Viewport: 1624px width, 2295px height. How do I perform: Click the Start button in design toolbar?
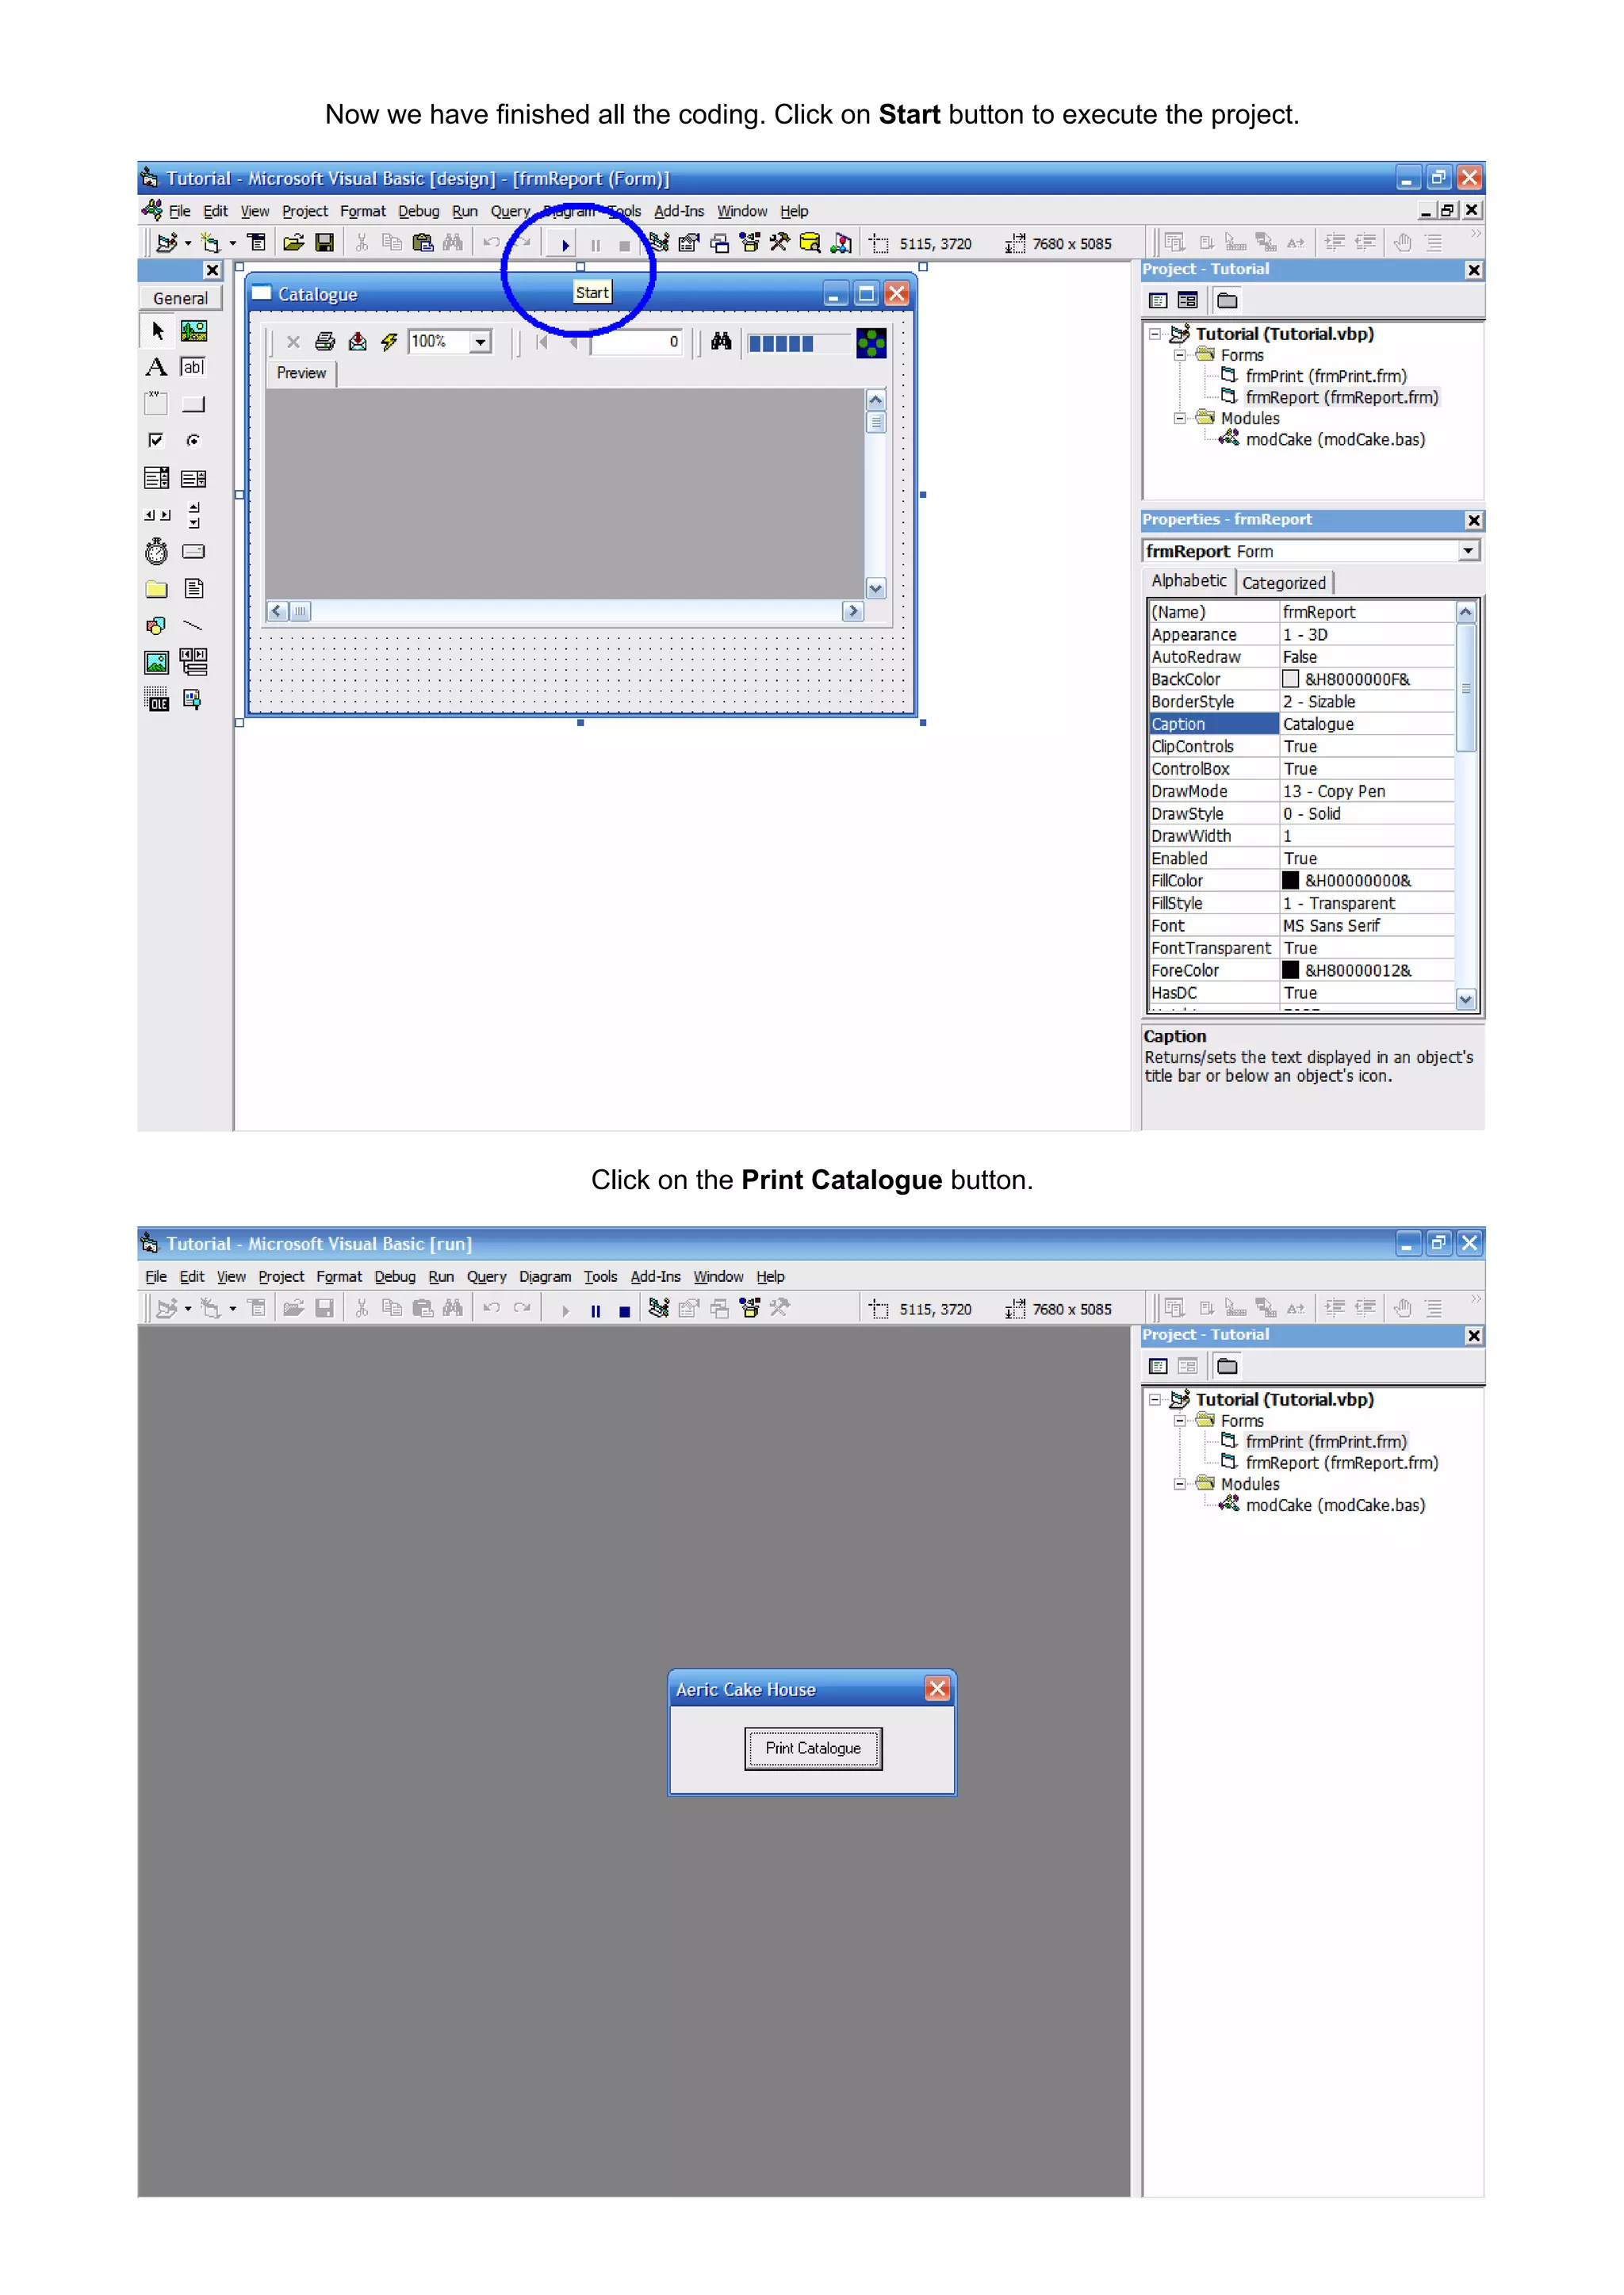(565, 245)
